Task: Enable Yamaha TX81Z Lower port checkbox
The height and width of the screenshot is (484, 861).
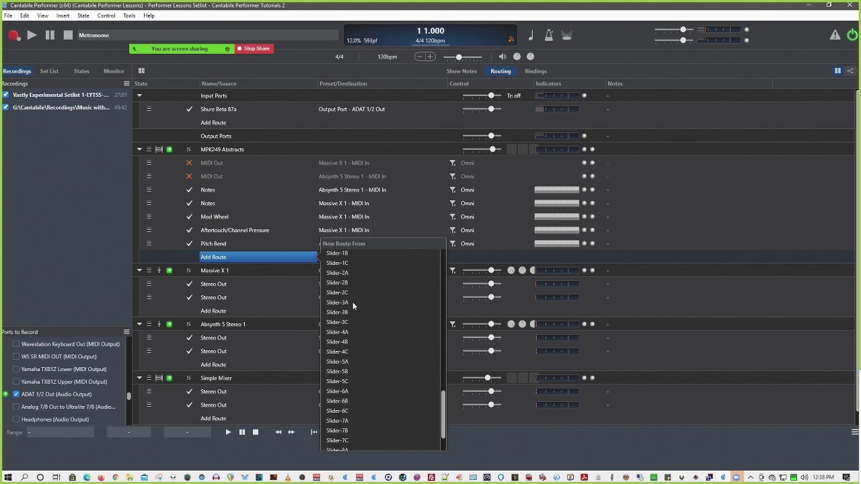Action: tap(16, 369)
